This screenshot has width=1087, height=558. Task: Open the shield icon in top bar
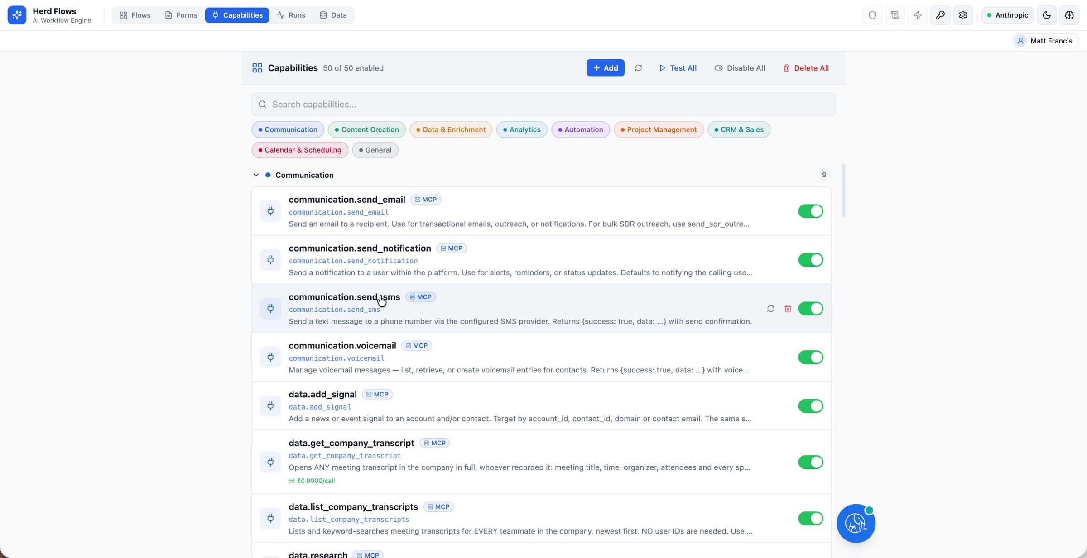pos(872,15)
